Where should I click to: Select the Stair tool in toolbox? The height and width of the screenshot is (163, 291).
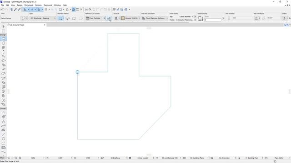[3, 65]
